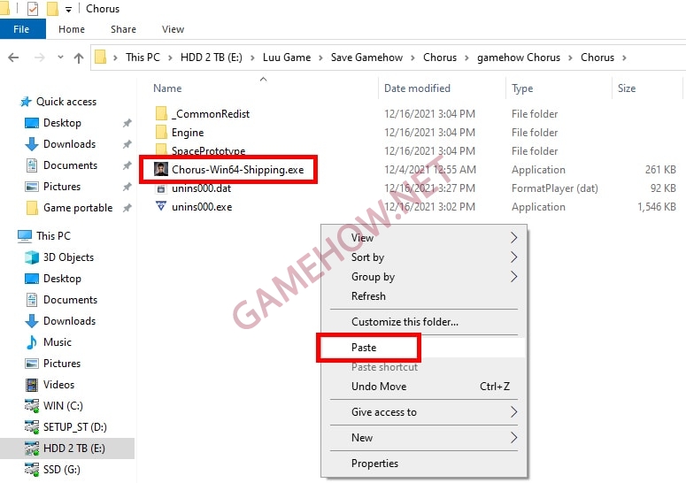Click Refresh in the context menu
686x483 pixels.
pos(368,296)
